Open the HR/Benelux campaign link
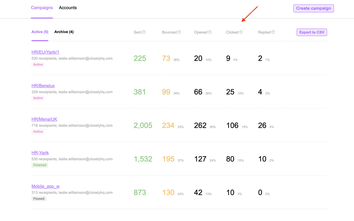Viewport: 354px width, 221px height. pyautogui.click(x=43, y=86)
